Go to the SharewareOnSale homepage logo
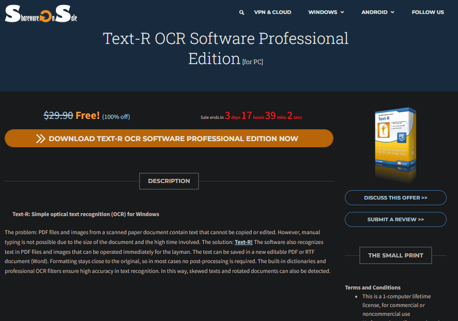This screenshot has height=321, width=458. point(41,14)
